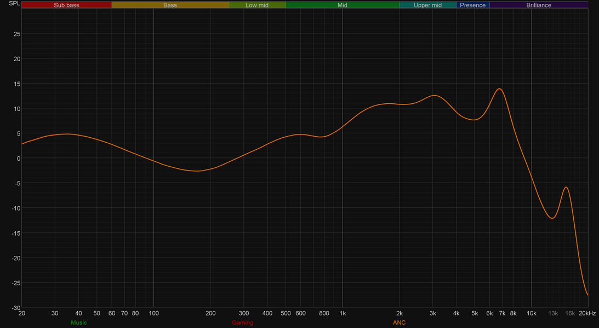The height and width of the screenshot is (328, 599).
Task: Click the 200 frequency axis label
Action: (210, 314)
